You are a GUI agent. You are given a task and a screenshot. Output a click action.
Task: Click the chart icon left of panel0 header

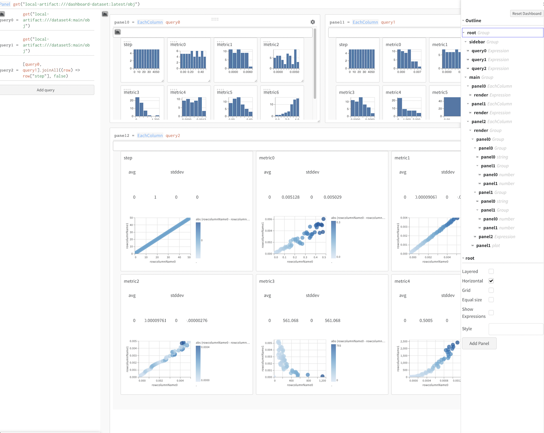105,14
